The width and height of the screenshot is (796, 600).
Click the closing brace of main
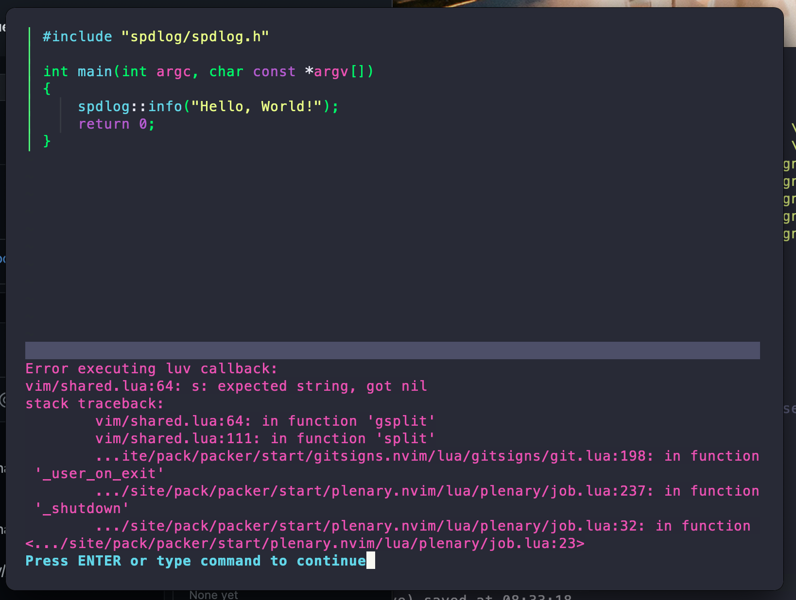pos(47,141)
